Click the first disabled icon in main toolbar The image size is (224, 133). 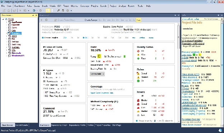point(4,10)
